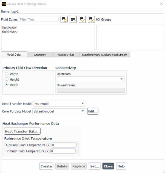Click the Primary Fluid Temperature field
Viewport: 165px width, 173px height.
point(63,151)
